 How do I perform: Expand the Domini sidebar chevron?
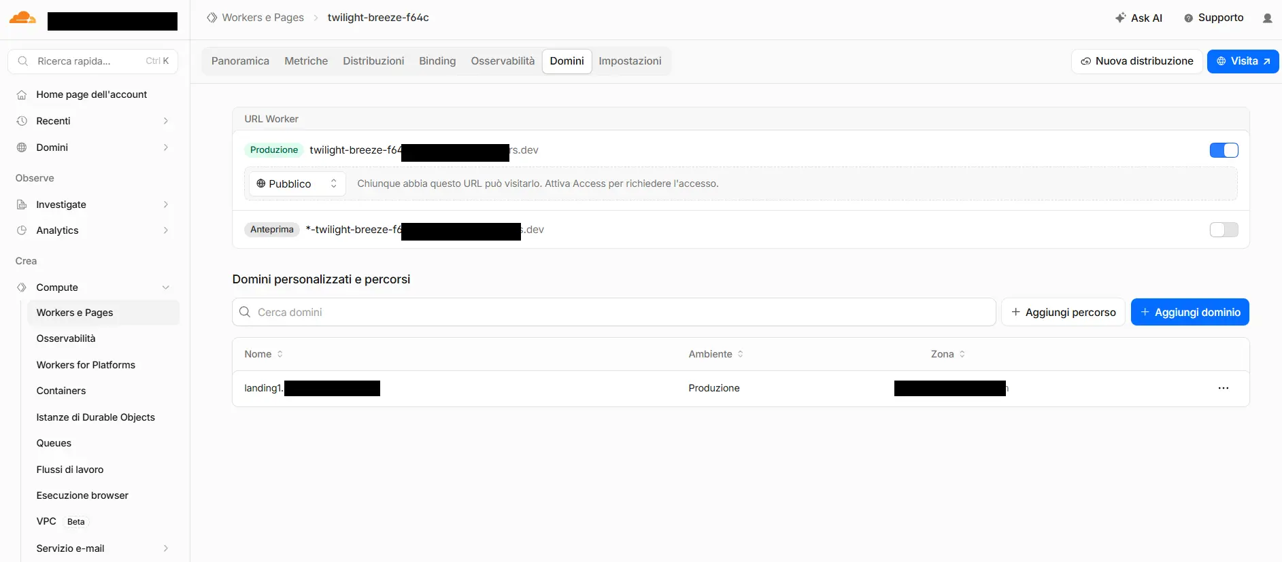[x=165, y=147]
